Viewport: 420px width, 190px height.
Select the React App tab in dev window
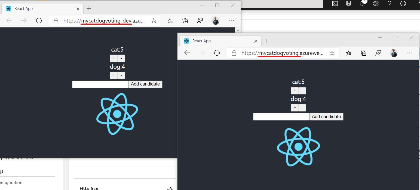42,9
